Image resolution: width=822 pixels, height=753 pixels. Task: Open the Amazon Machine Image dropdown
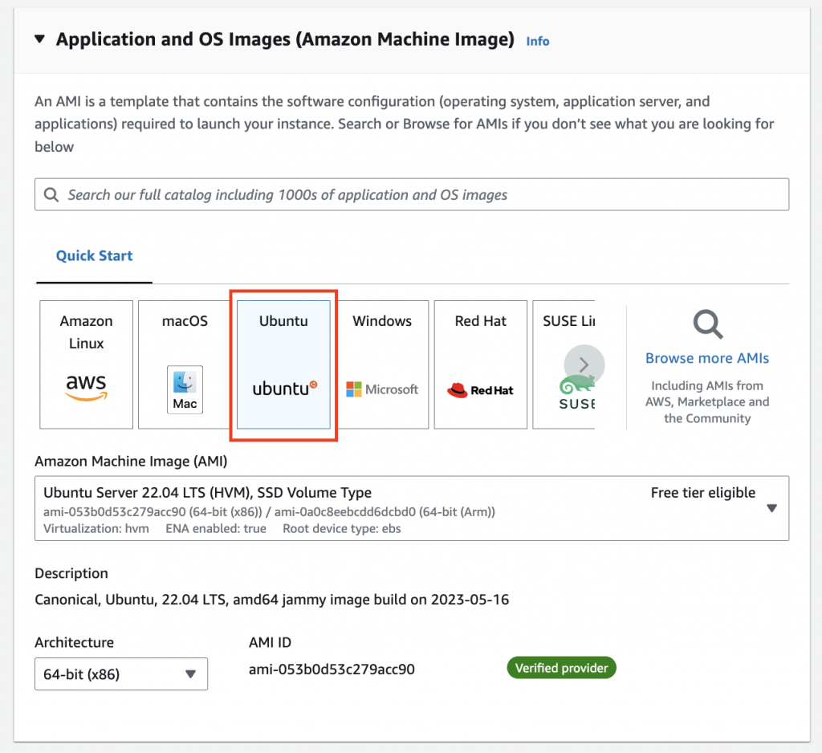412,508
